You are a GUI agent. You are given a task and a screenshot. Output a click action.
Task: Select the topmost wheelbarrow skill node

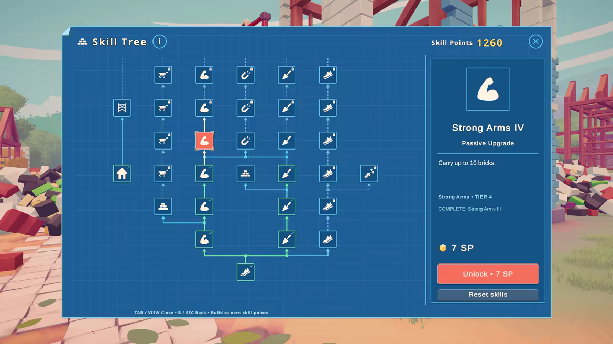point(163,75)
